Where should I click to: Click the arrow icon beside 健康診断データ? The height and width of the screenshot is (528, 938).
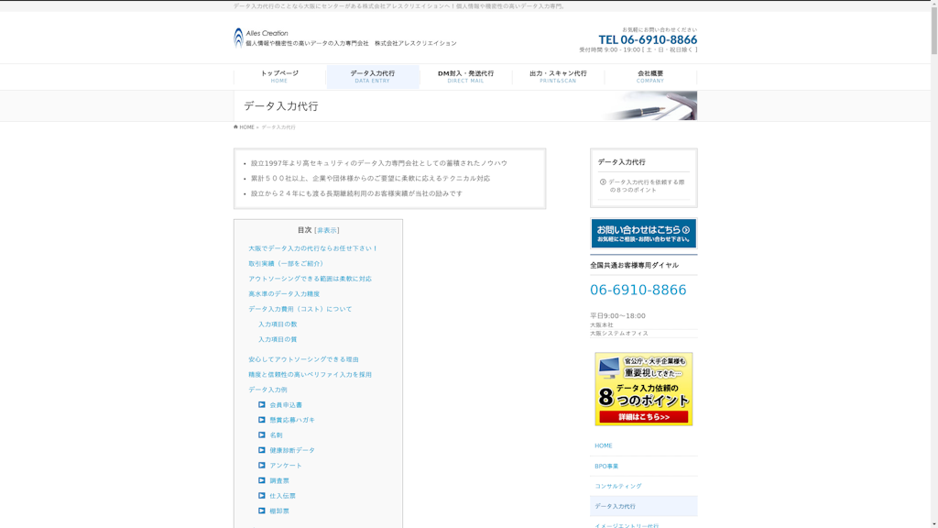click(262, 448)
